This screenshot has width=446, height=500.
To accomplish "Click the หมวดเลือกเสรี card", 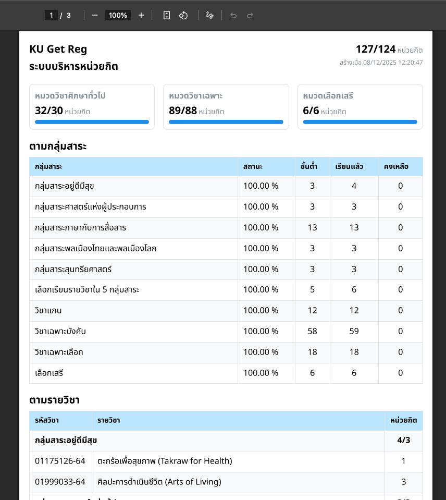I will click(360, 106).
